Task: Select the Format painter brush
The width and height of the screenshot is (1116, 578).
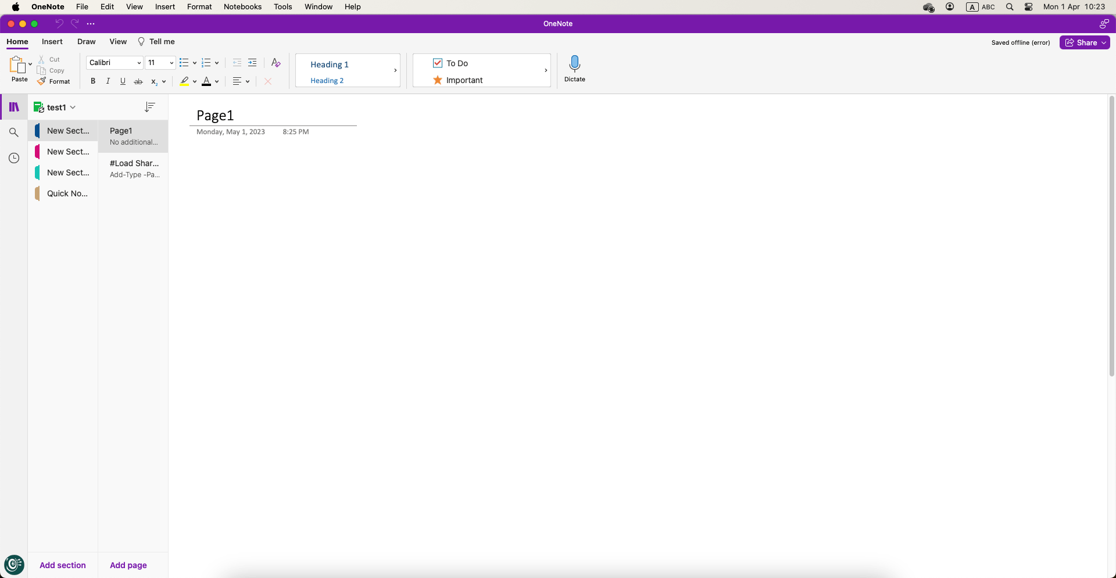Action: pyautogui.click(x=42, y=81)
